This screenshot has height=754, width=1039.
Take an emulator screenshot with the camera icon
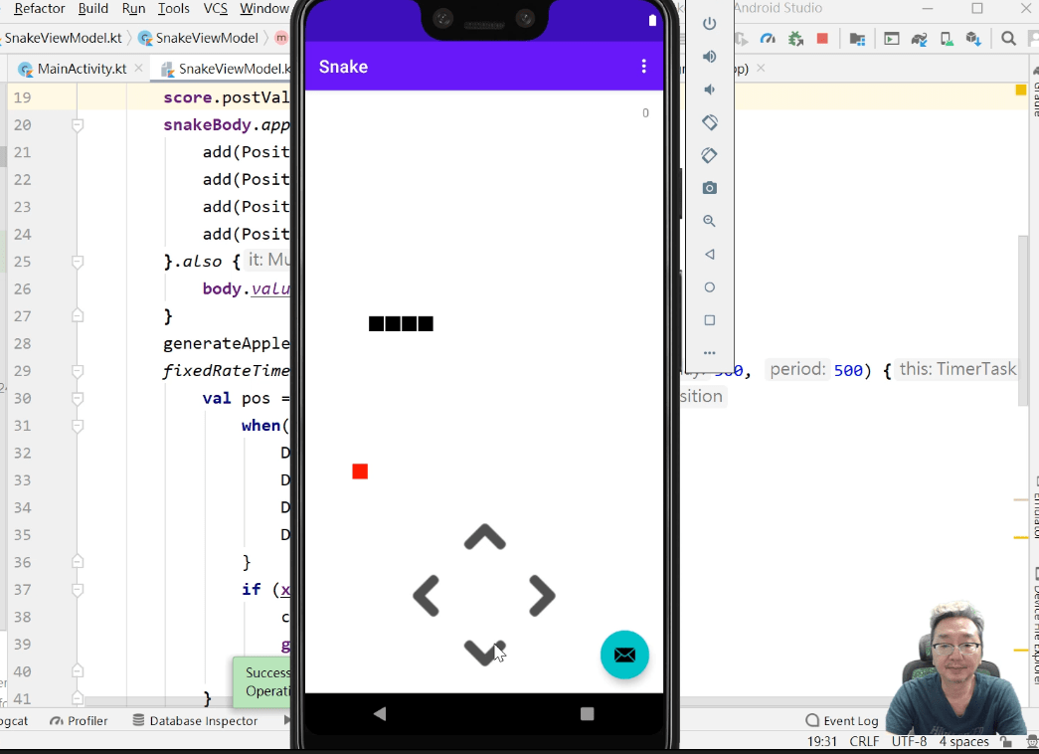[x=709, y=188]
